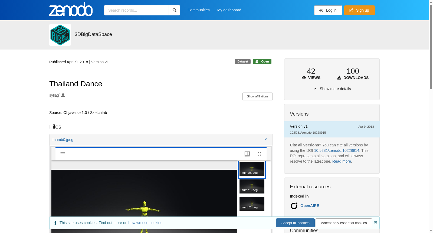Select the thumb2.jpeg thumbnail
This screenshot has width=433, height=233.
coord(252,204)
